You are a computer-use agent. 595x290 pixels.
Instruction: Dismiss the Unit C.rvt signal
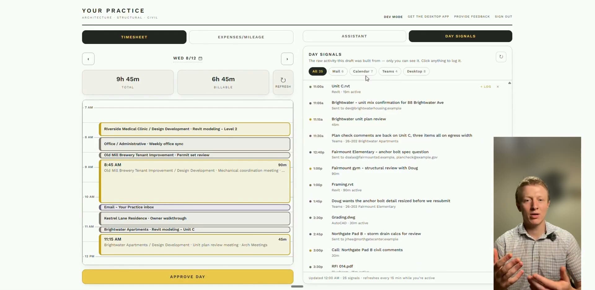[498, 87]
